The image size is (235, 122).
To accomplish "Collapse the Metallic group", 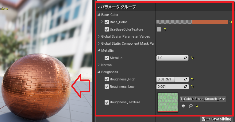I will (98, 50).
